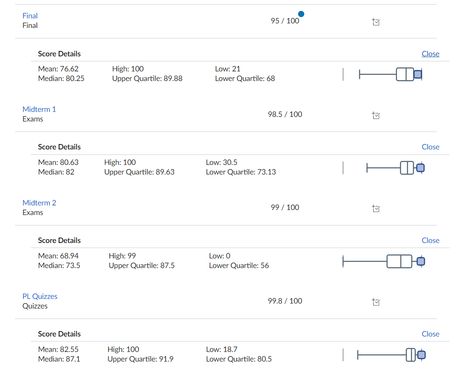Collapse Midterm 1's Score Details panel
Viewport: 465px width, 377px height.
430,147
